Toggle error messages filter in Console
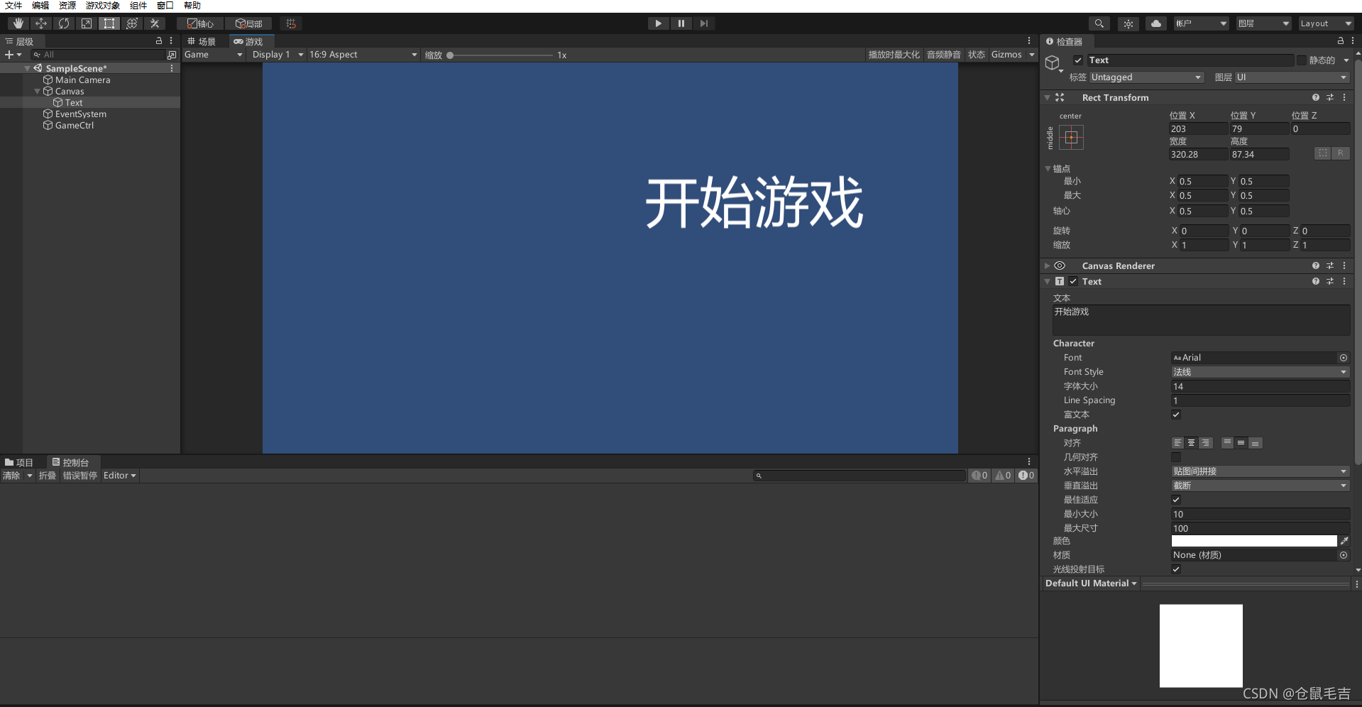The image size is (1362, 707). tap(1026, 476)
